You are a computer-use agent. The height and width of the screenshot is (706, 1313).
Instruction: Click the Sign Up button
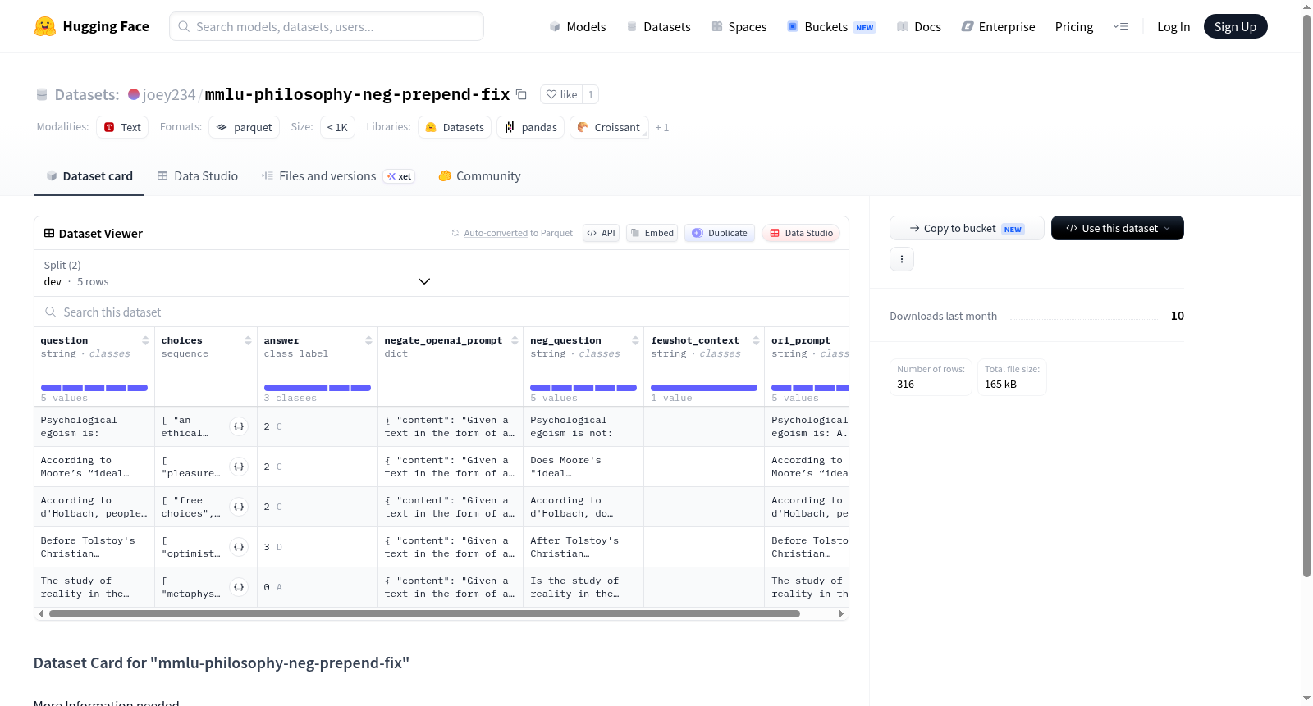(x=1236, y=26)
